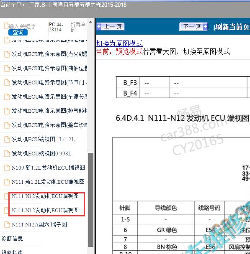Screen dimensions: 250x254
Task: Click pin cell 1-5
Action: pos(125,219)
